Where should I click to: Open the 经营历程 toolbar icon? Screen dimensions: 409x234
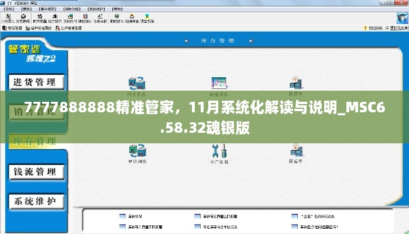(x=23, y=18)
